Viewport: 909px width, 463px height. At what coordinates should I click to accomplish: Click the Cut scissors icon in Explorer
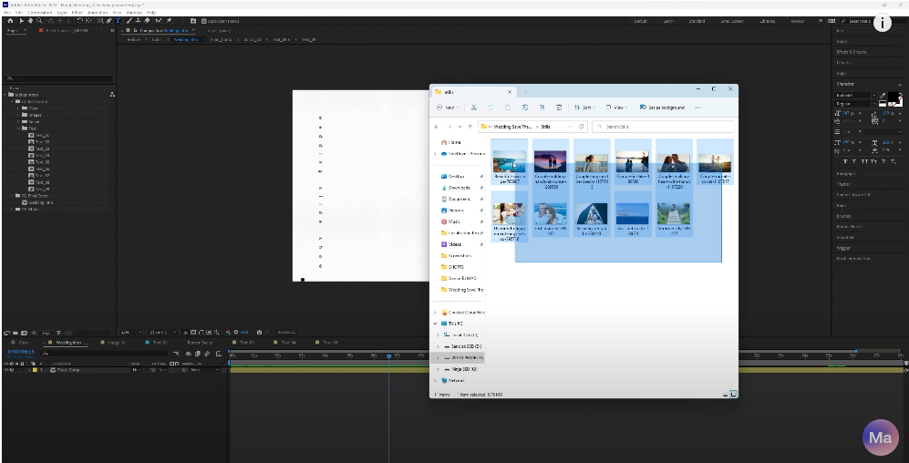point(474,108)
